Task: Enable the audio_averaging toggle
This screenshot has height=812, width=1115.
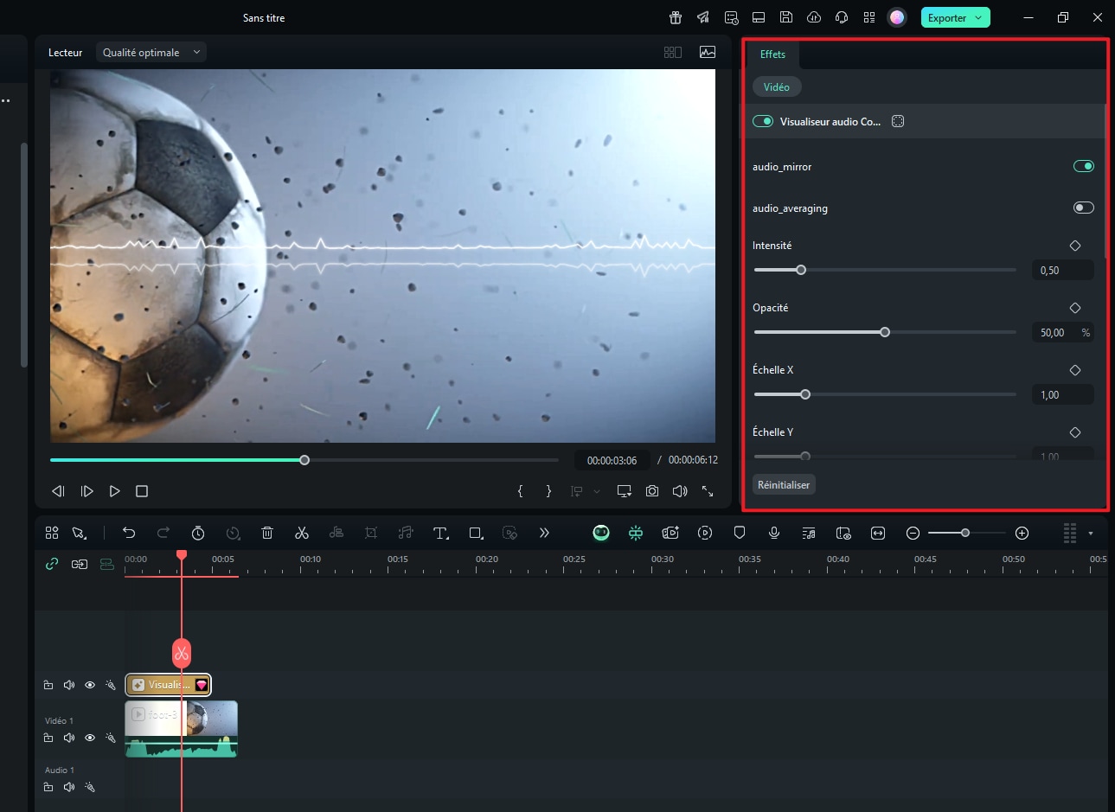Action: (1083, 208)
